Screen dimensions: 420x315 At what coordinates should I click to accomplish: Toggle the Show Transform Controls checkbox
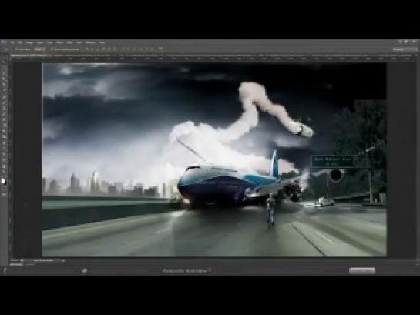[52, 49]
